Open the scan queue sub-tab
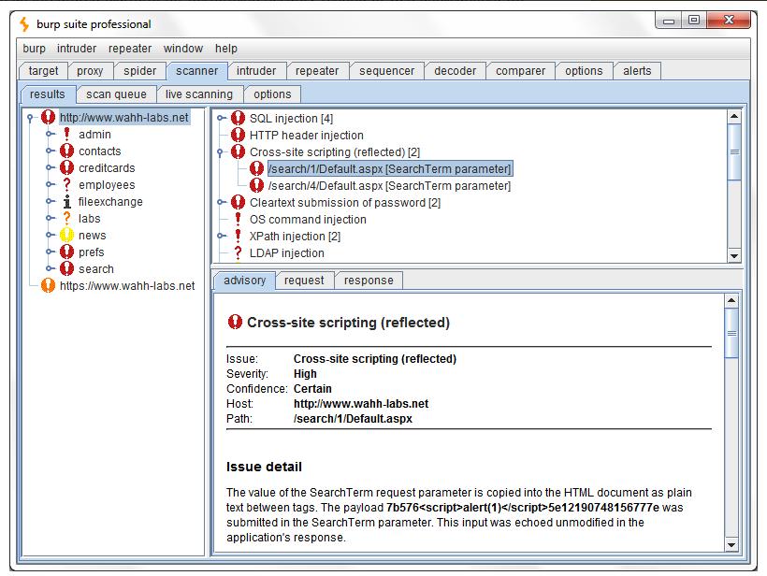Viewport: 767px width, 576px height. pos(116,94)
